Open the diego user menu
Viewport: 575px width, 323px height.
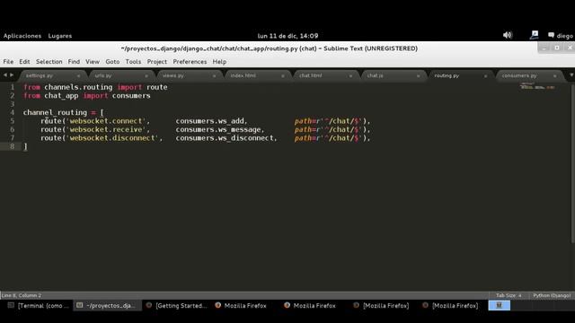pyautogui.click(x=561, y=36)
